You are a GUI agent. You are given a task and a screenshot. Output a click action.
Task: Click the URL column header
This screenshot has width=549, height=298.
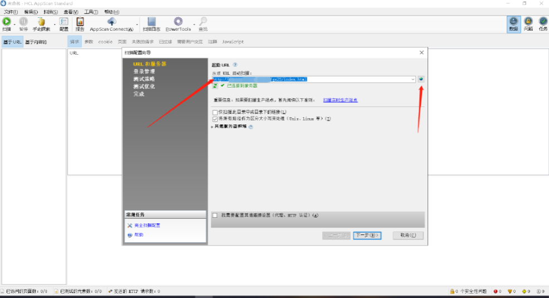[x=74, y=53]
